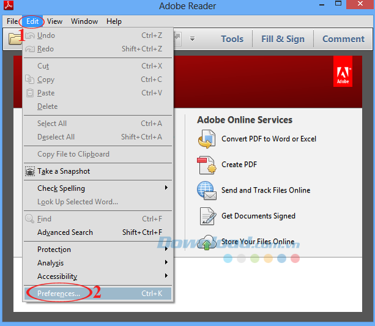Screen dimensions: 375x326
Task: Click the open folder icon in toolbar
Action: click(15, 39)
